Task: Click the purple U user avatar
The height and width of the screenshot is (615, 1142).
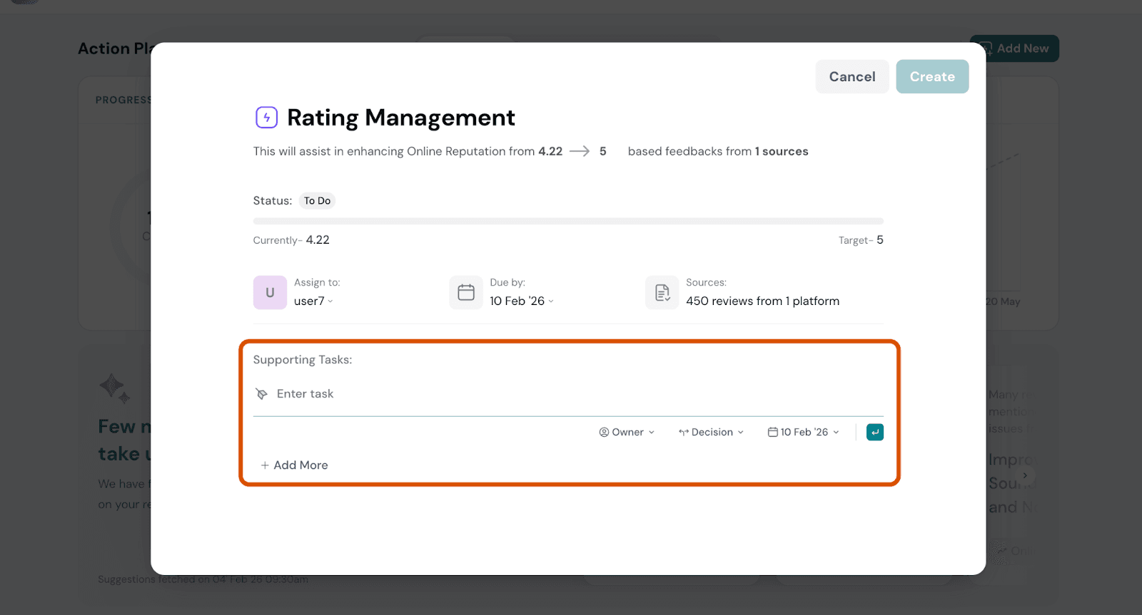Action: pyautogui.click(x=270, y=292)
